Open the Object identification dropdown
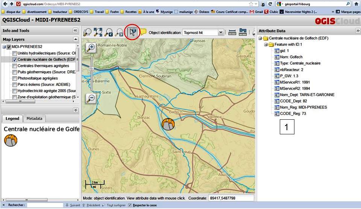Viewport: 361px width, 209px height. coord(220,33)
